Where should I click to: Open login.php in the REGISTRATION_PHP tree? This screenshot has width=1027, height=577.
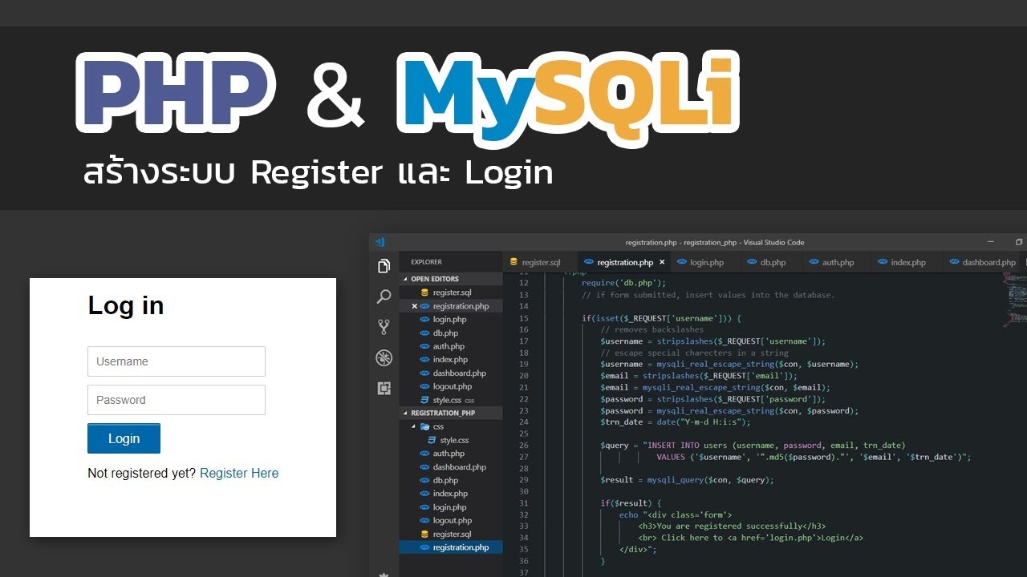point(449,506)
